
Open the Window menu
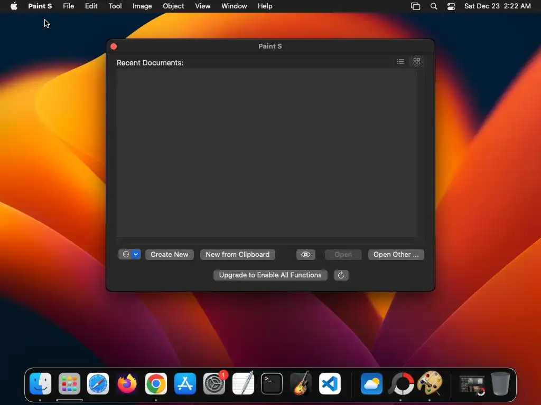pos(234,6)
